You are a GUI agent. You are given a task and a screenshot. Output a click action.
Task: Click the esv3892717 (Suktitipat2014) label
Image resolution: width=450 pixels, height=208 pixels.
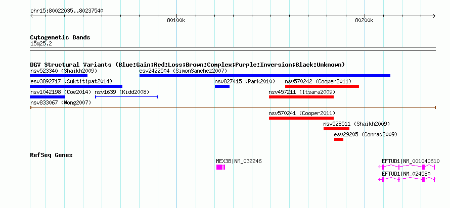point(71,81)
